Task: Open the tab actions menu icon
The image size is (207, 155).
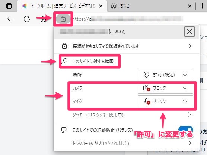Action: tap(9, 6)
